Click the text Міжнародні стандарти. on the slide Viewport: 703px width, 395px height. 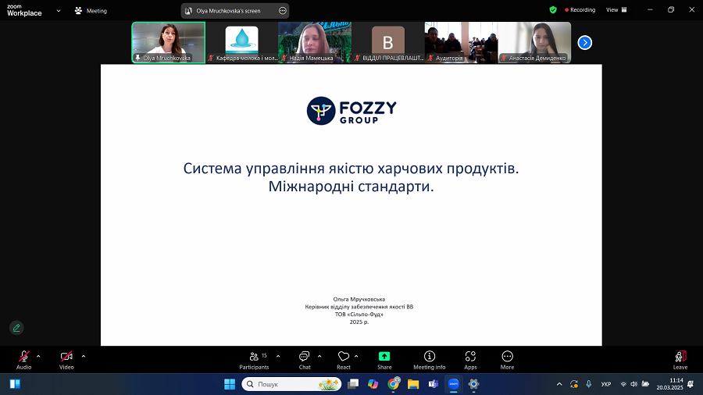click(351, 187)
